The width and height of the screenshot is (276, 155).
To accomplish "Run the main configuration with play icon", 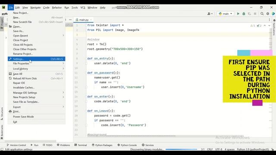I will (x=238, y=13).
